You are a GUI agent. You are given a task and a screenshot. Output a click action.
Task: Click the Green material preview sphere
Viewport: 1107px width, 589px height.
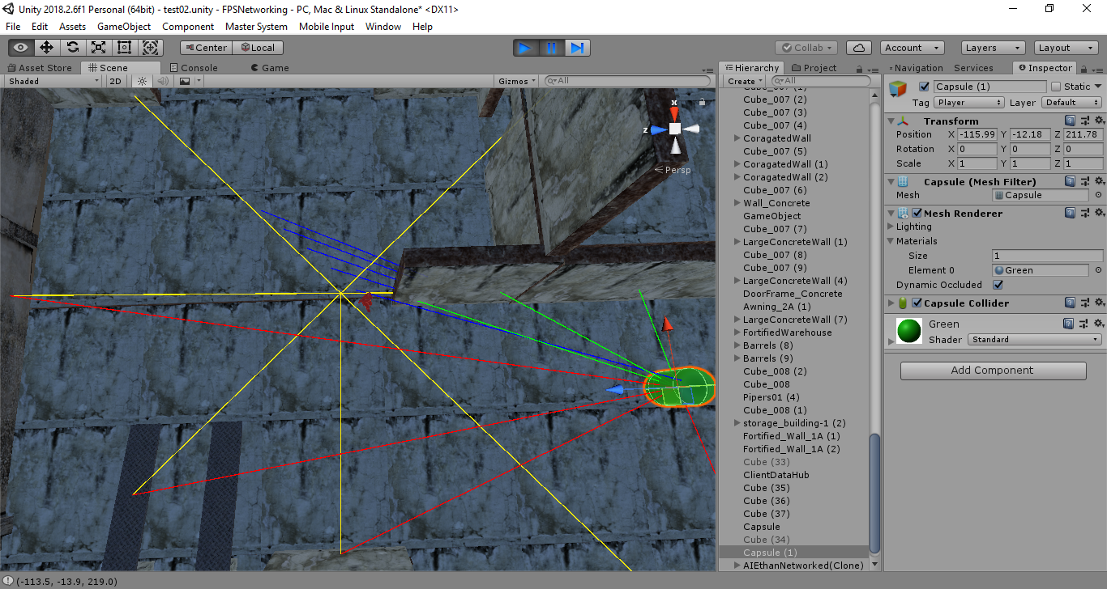[909, 331]
